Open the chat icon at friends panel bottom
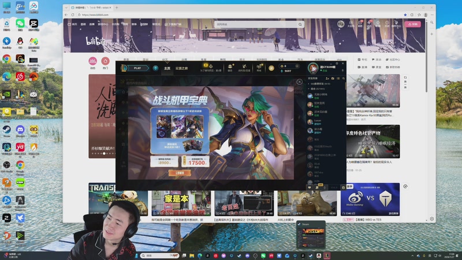462x260 pixels. [x=310, y=187]
